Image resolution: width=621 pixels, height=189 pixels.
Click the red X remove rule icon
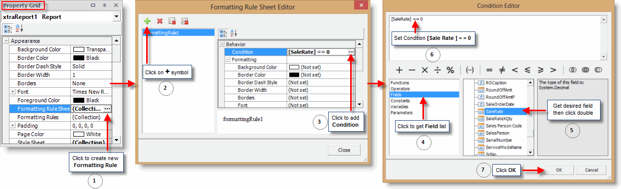click(160, 21)
